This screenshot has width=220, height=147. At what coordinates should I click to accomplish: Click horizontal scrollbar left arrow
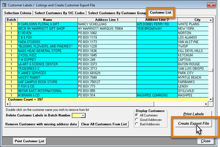[x=8, y=104]
